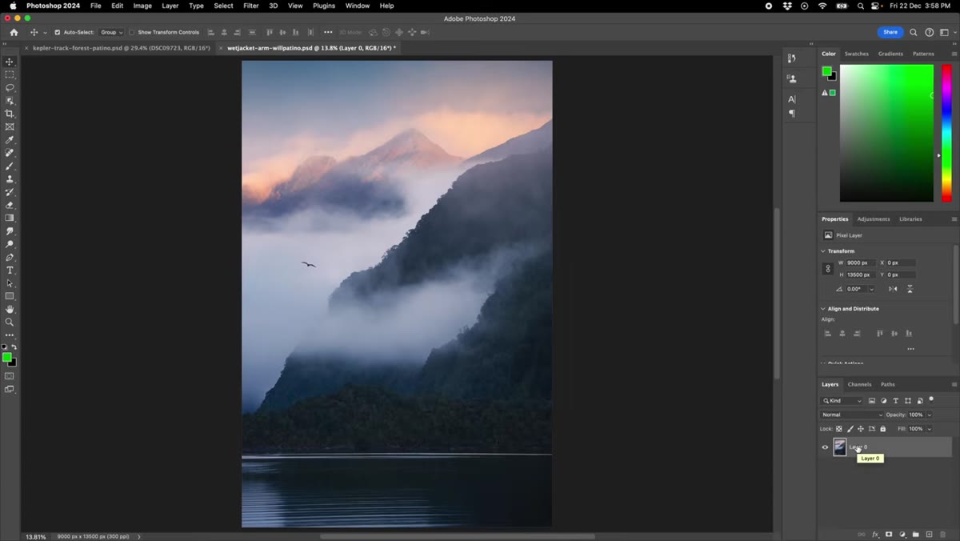Screen dimensions: 960x541
Task: Click the rainbow hue slider strip
Action: 946,133
